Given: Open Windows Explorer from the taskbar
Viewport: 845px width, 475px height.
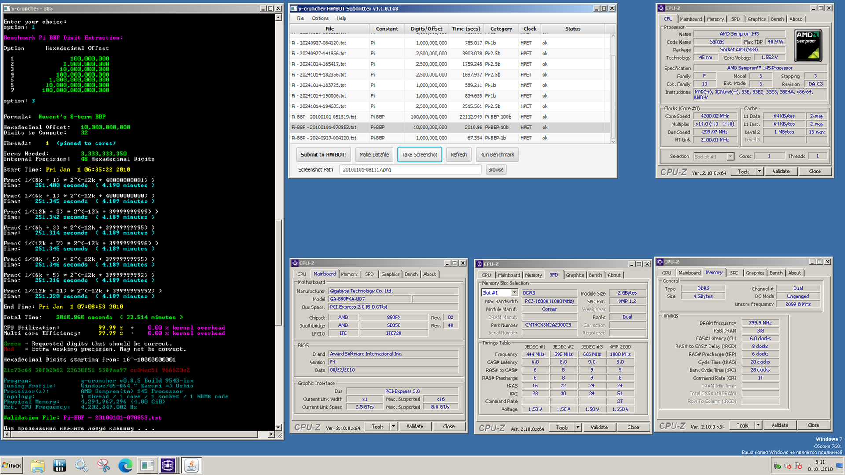Looking at the screenshot, I should tap(37, 465).
